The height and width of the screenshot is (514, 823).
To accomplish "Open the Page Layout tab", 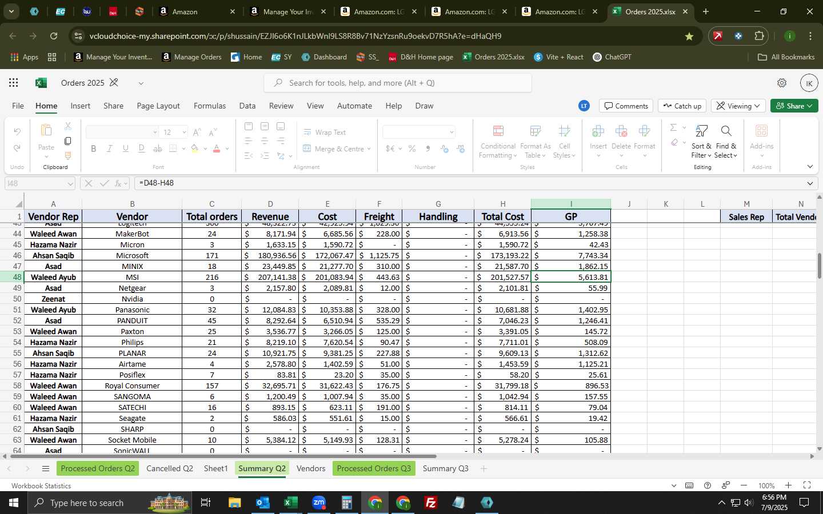I will [158, 106].
